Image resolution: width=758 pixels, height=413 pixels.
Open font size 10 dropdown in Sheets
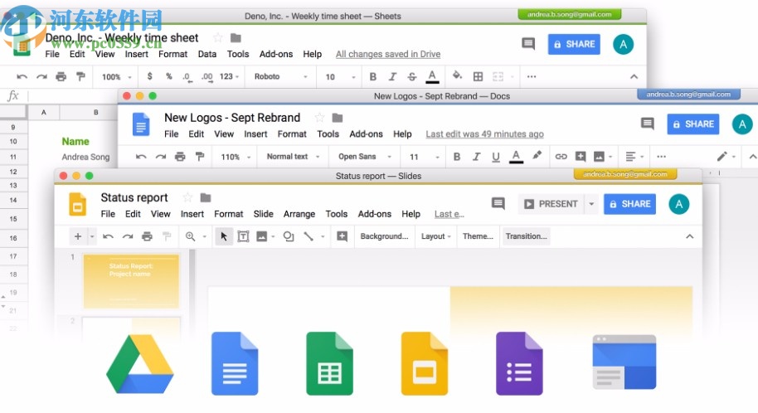click(340, 77)
